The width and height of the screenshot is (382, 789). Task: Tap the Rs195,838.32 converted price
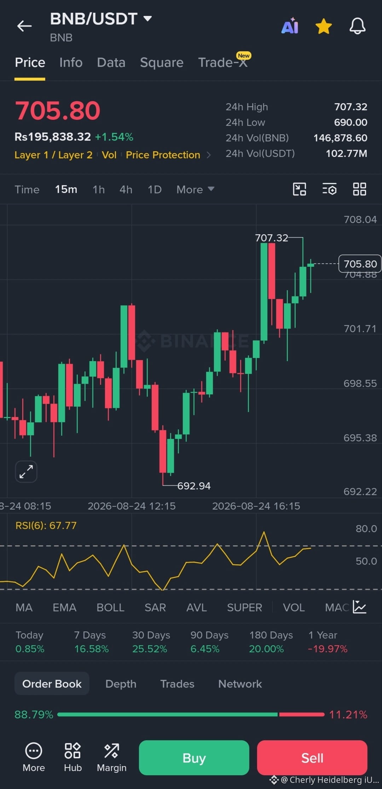[53, 137]
